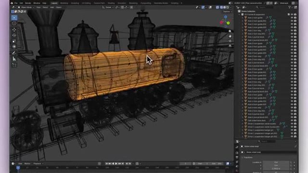Image resolution: width=308 pixels, height=173 pixels.
Task: Select the Transform tool
Action: click(14, 47)
